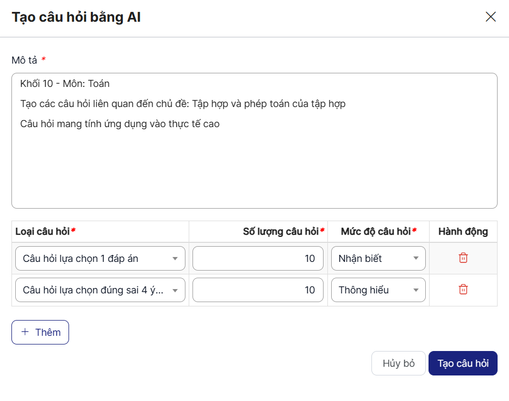509x401 pixels.
Task: Delete the Thông hiểu question row
Action: pyautogui.click(x=463, y=290)
